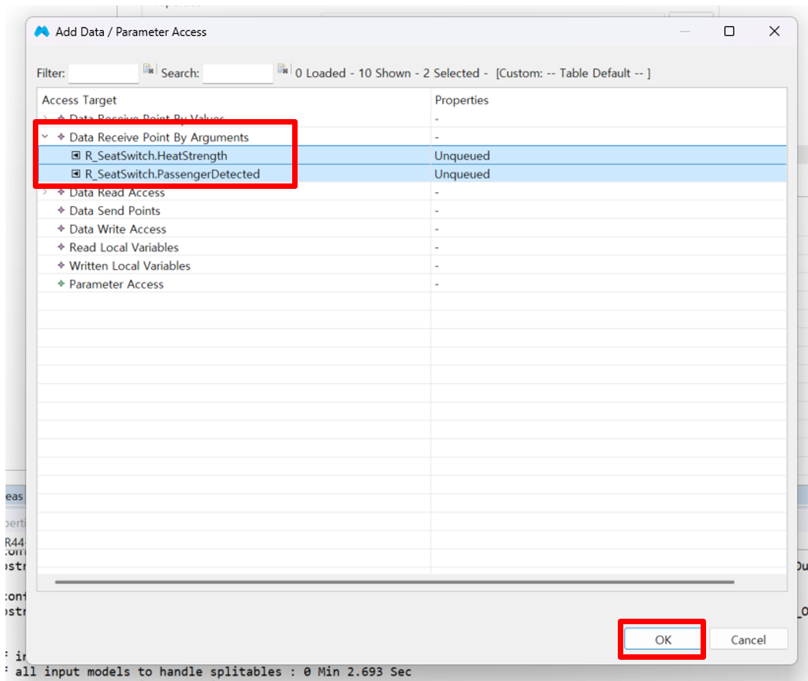Click into the Filter text field
808x681 pixels.
[x=103, y=73]
